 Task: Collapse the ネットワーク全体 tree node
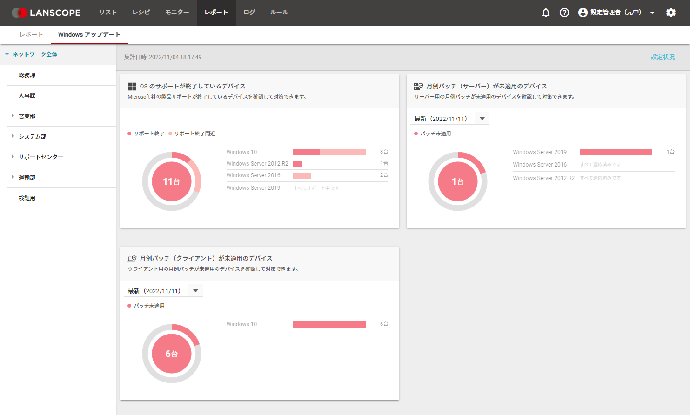(x=7, y=54)
